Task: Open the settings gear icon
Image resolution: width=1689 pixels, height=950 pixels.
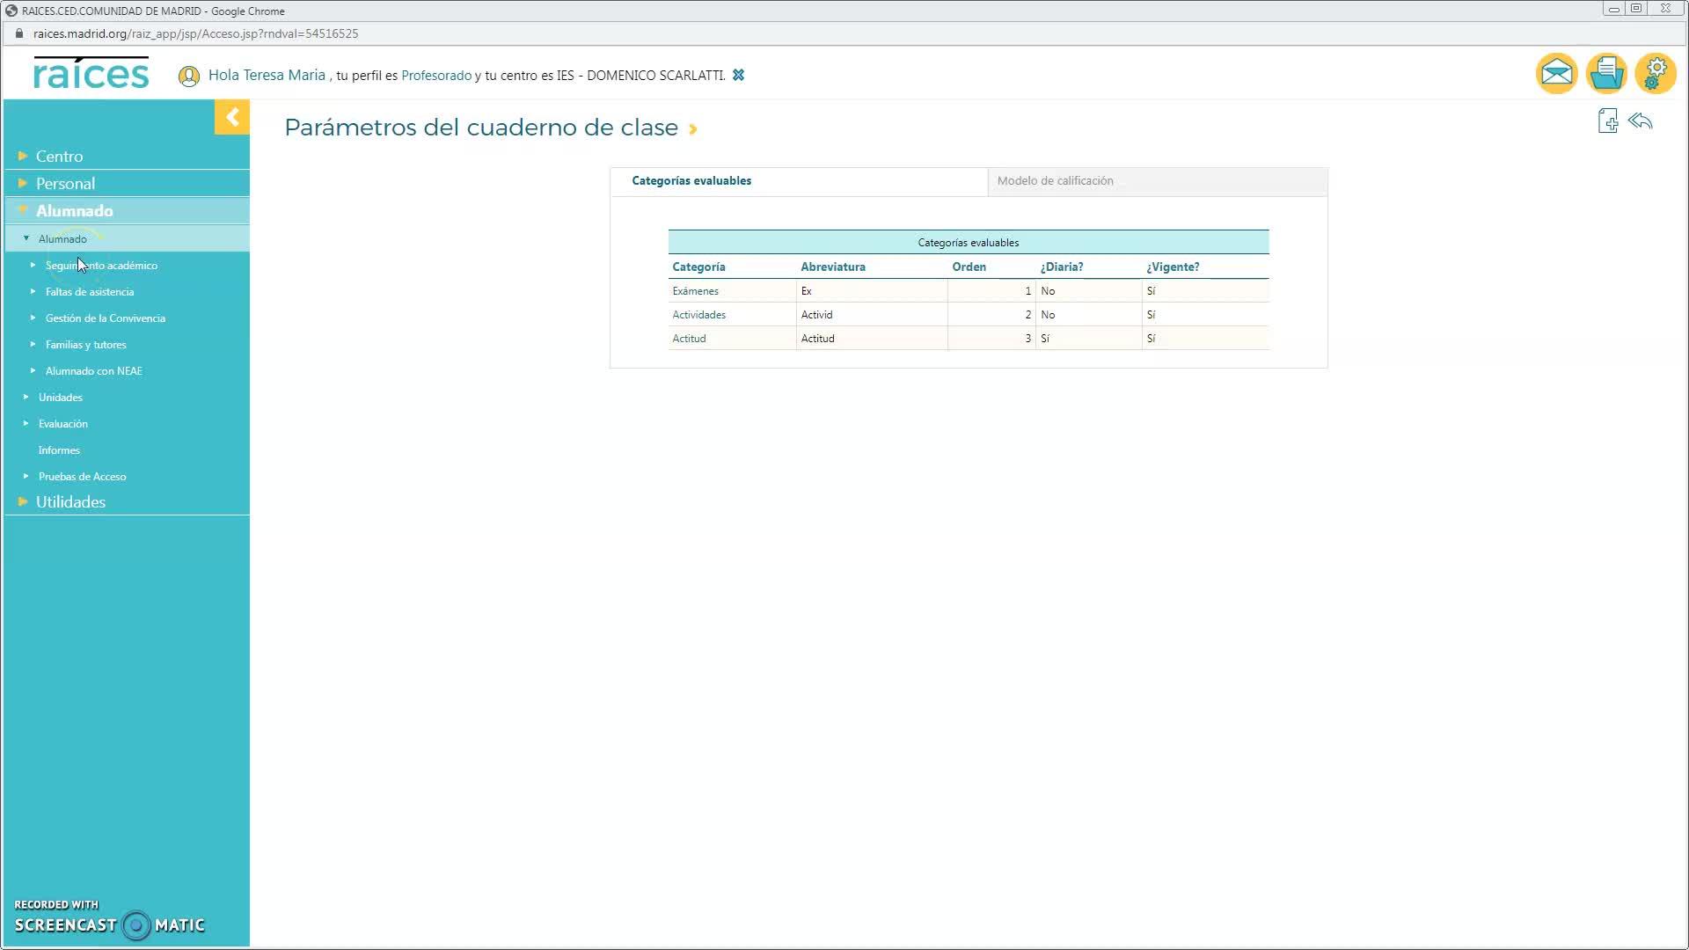Action: (x=1655, y=74)
